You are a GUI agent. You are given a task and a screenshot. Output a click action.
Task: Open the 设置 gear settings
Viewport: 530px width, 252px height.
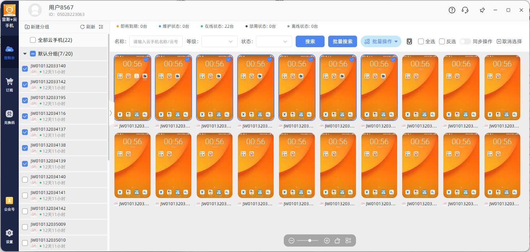pos(9,237)
